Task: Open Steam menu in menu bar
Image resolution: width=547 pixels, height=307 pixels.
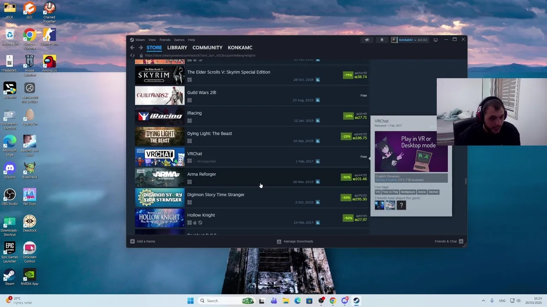Action: pos(140,40)
